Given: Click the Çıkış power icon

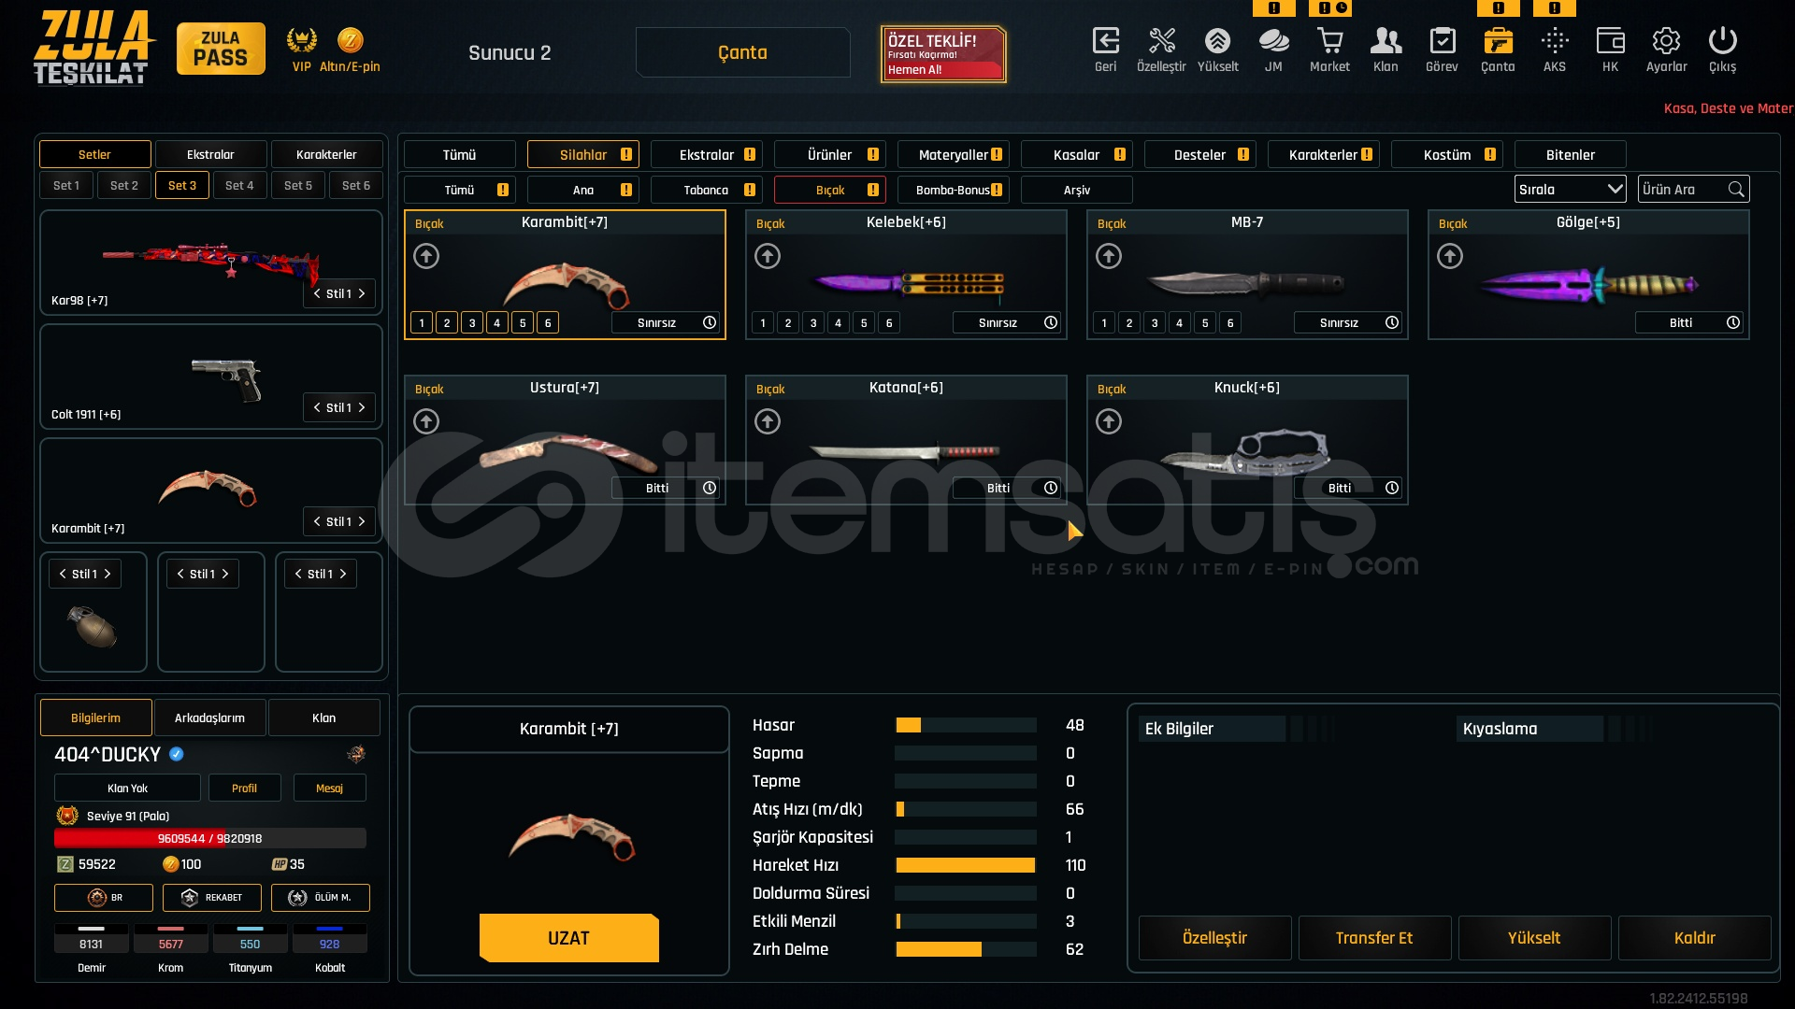Looking at the screenshot, I should pyautogui.click(x=1722, y=41).
